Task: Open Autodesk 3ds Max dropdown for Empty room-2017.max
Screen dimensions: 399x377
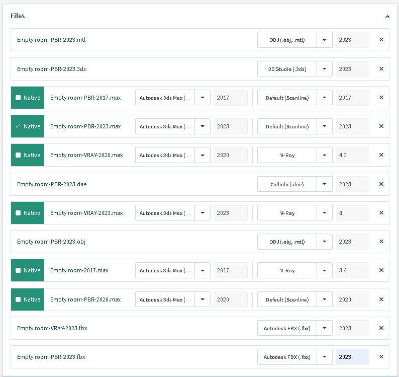Action: coord(203,270)
